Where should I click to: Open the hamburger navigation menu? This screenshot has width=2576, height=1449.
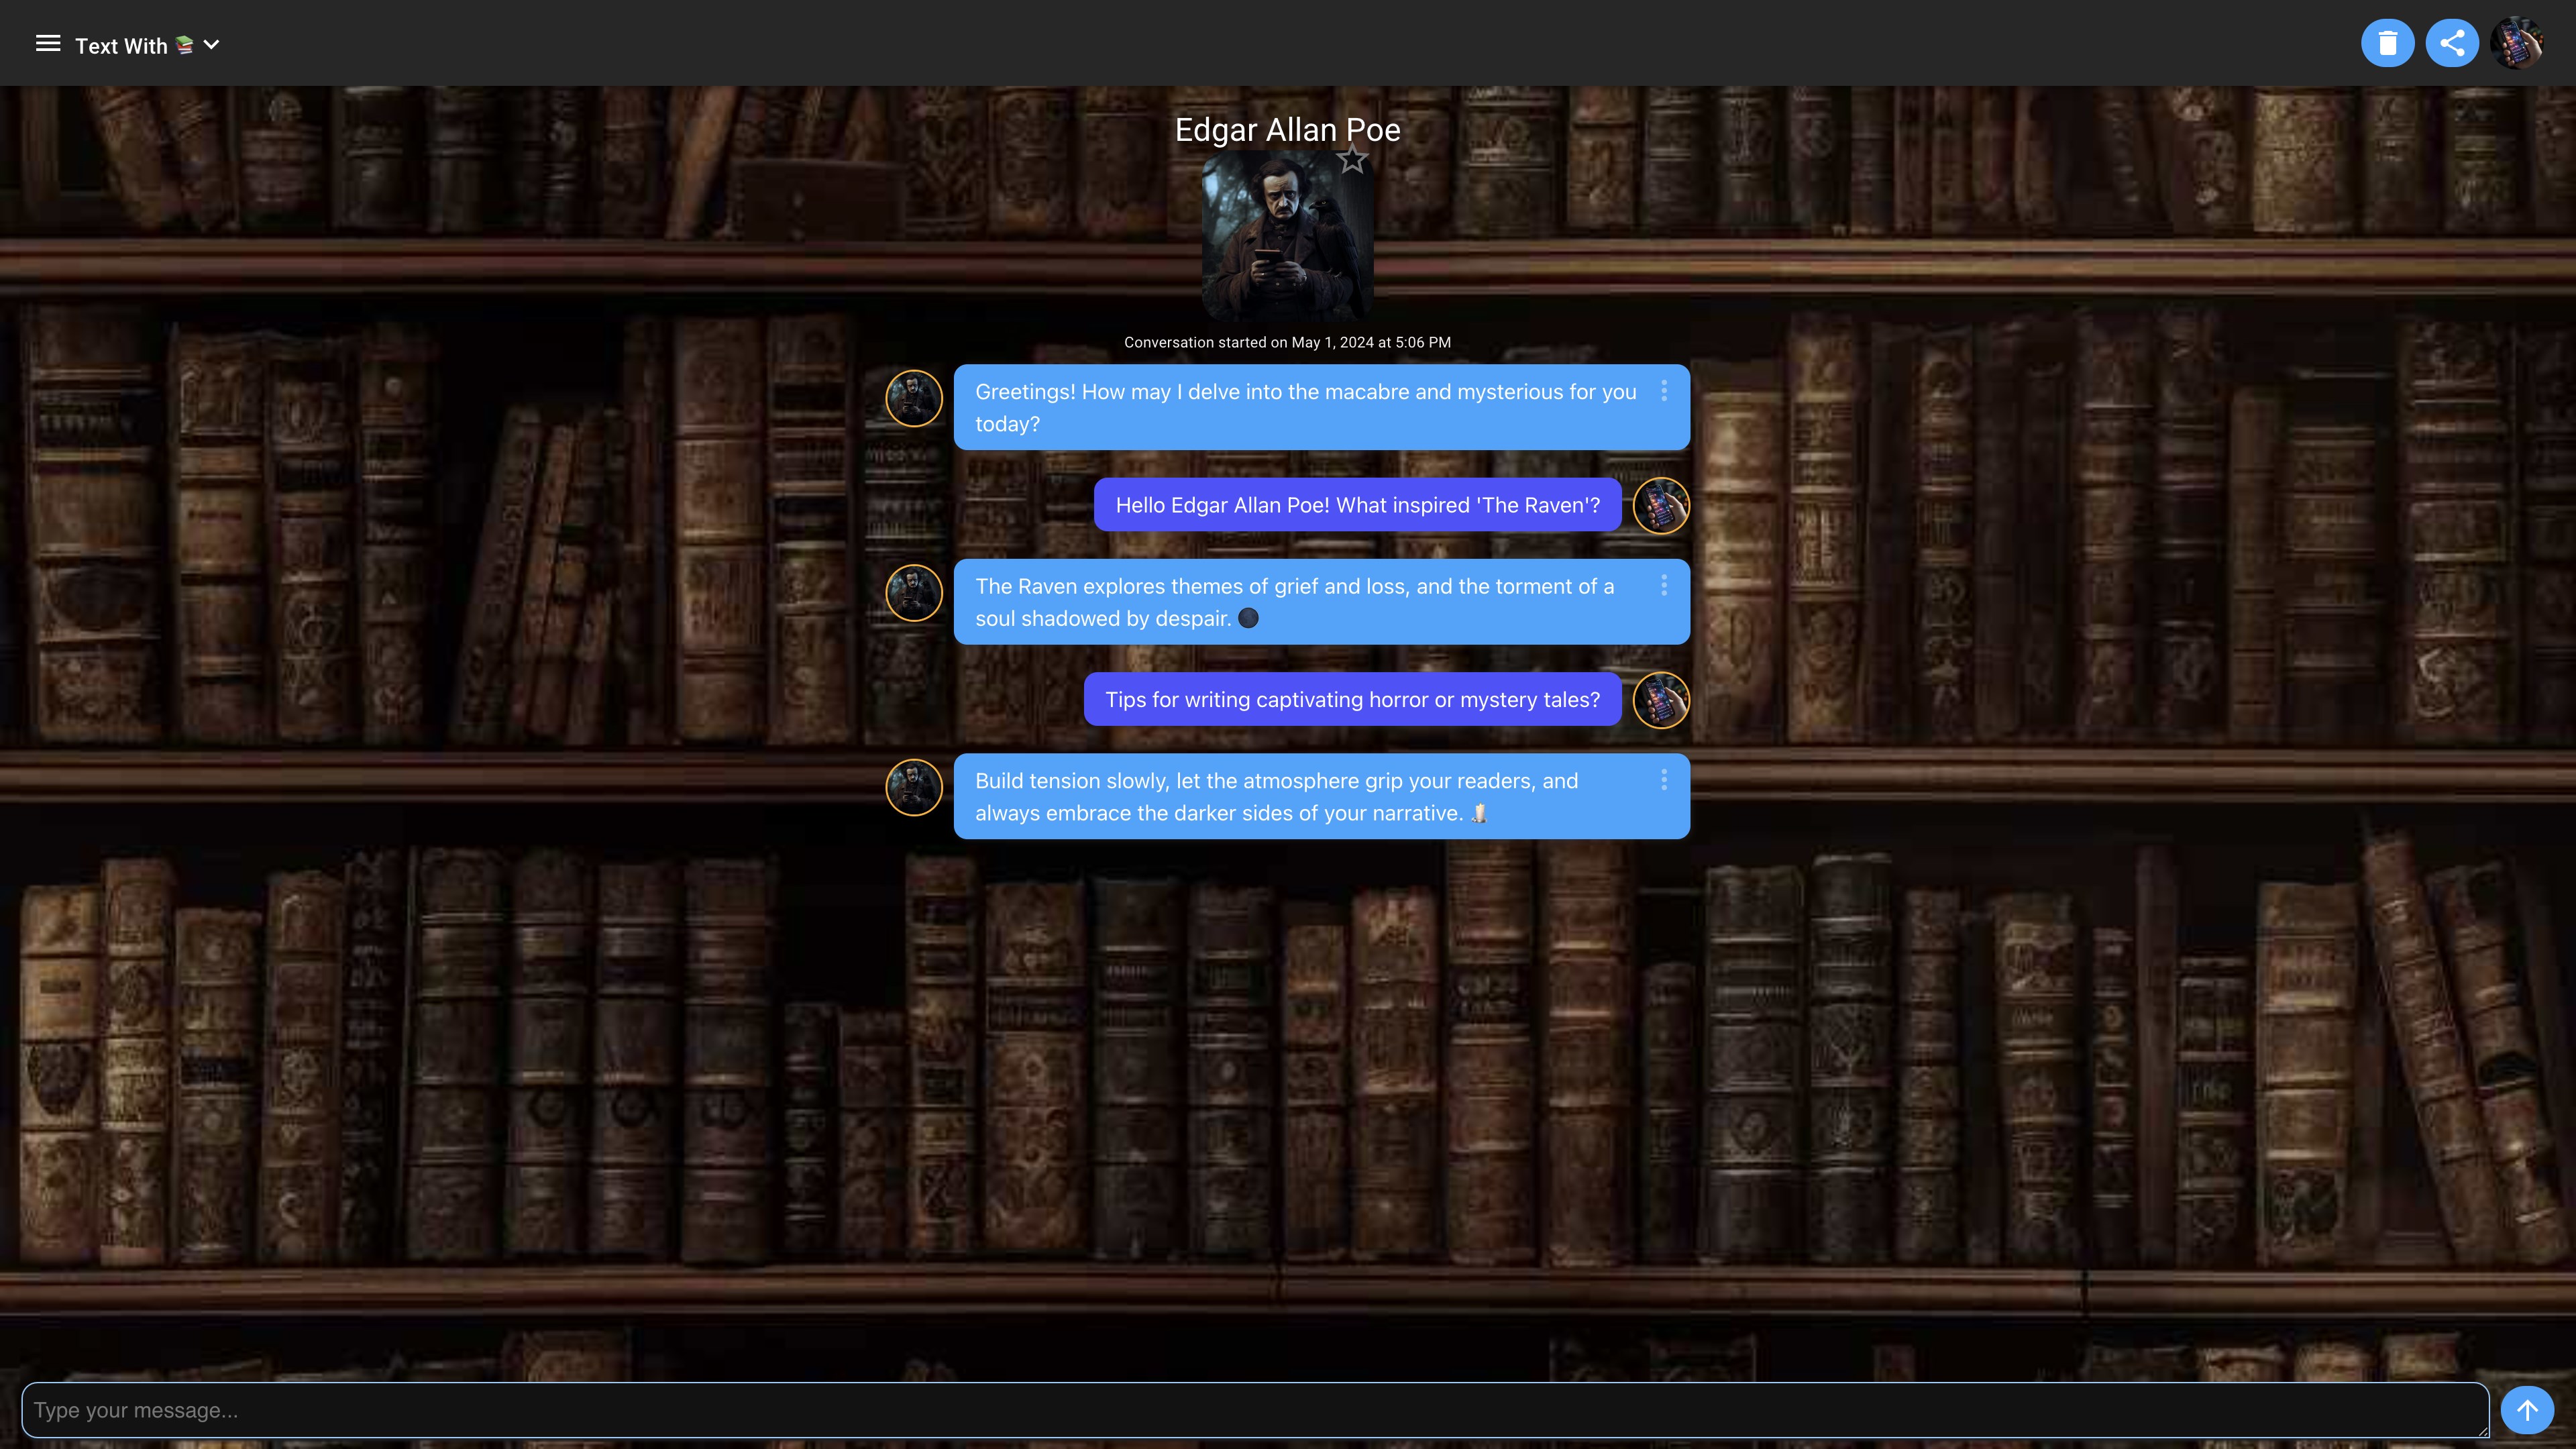click(x=48, y=44)
